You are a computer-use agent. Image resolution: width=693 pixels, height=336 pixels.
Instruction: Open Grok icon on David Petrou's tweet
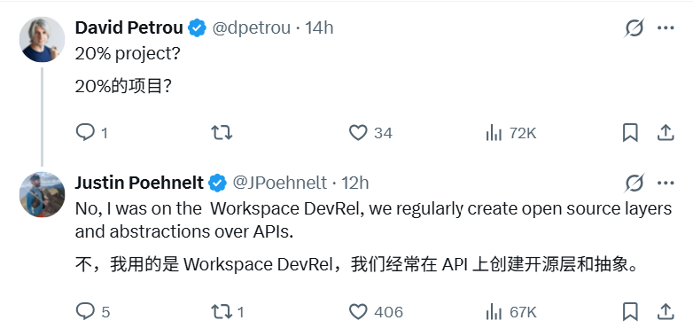635,27
